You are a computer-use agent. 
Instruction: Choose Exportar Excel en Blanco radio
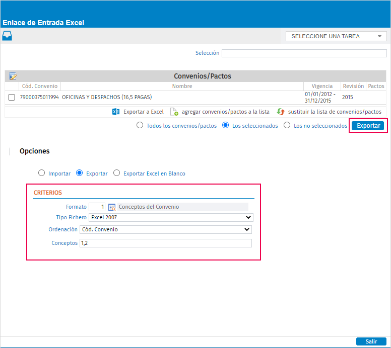117,173
